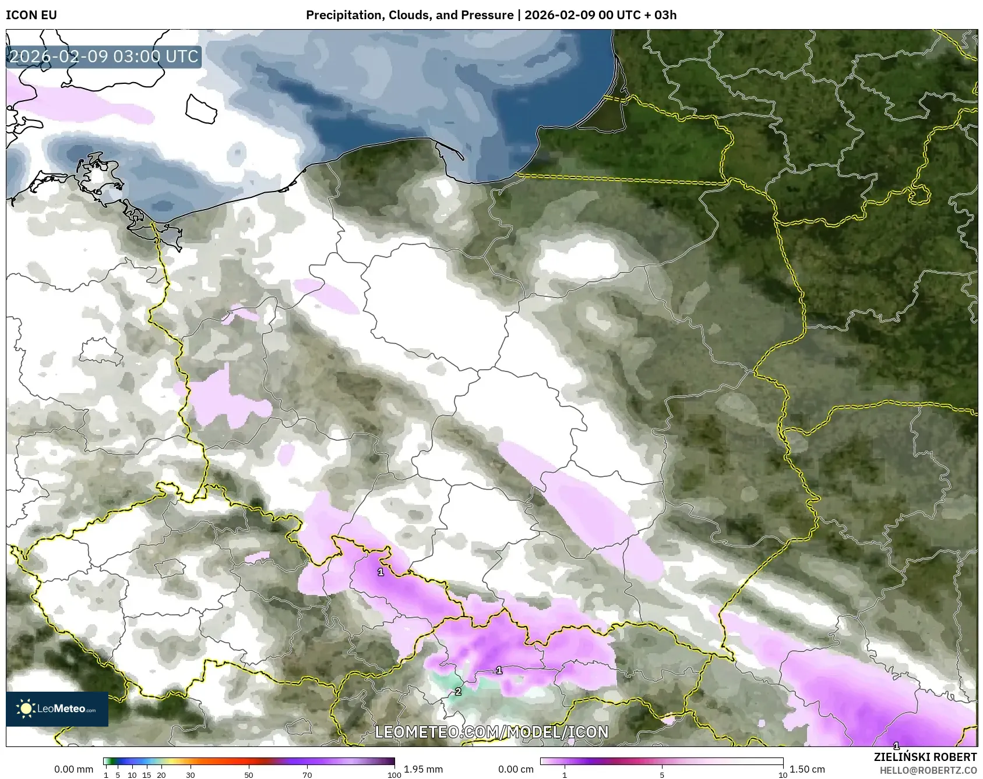Viewport: 983px width, 779px height.
Task: Click the LeoMeteo sun logo
Action: pos(26,709)
